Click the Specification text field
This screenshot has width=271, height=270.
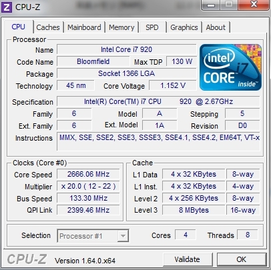pyautogui.click(x=158, y=101)
